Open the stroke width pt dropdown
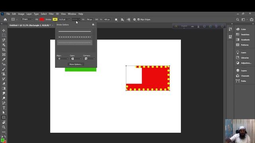The width and height of the screenshot is (255, 143). pyautogui.click(x=69, y=19)
